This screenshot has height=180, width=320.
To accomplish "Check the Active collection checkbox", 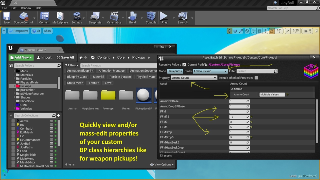I will (x=13, y=121).
